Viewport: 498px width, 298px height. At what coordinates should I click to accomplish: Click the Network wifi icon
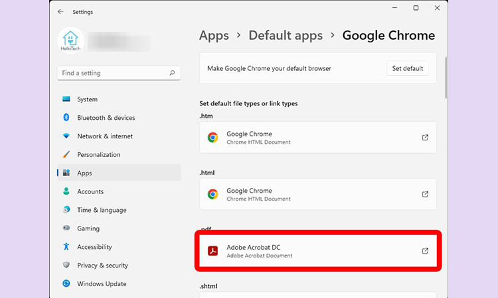66,136
